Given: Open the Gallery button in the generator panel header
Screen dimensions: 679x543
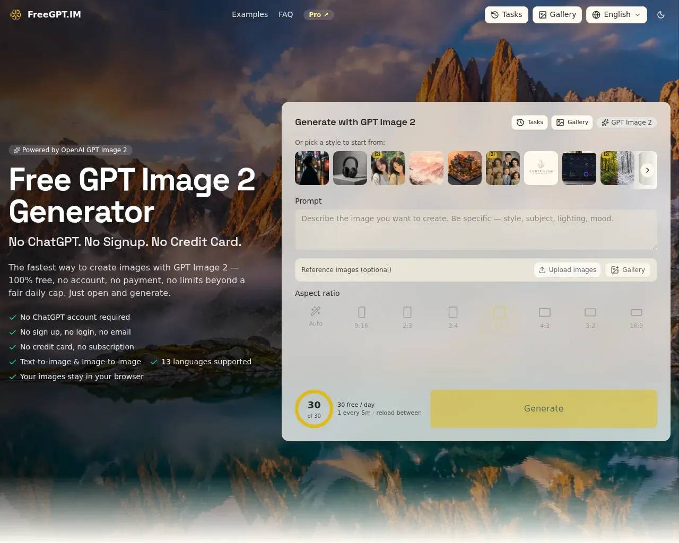Looking at the screenshot, I should [572, 122].
